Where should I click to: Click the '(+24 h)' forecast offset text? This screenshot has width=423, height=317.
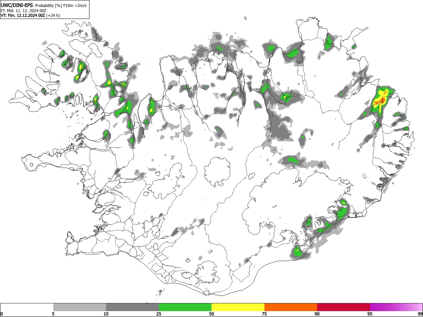click(x=53, y=16)
